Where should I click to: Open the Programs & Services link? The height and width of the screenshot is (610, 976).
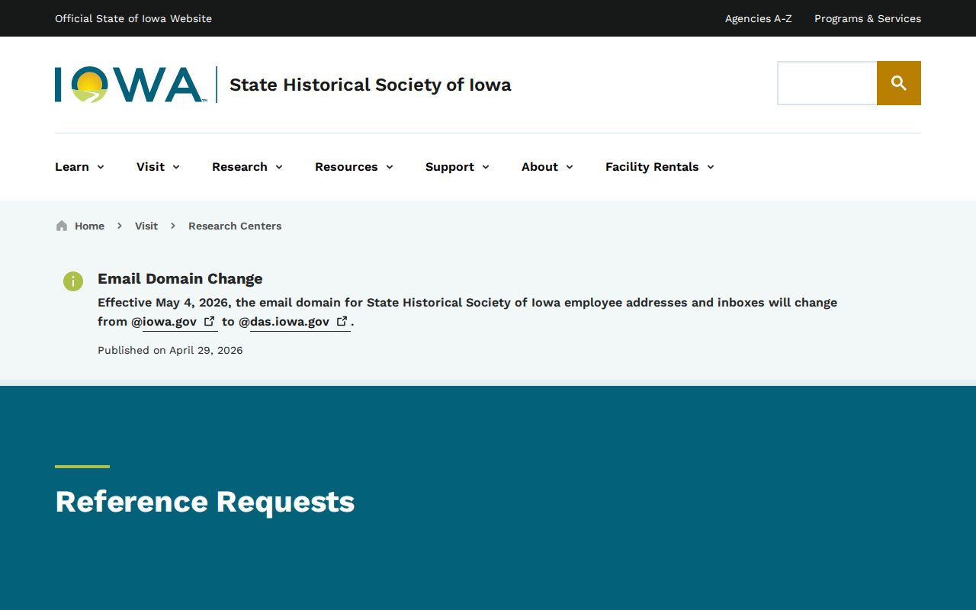click(868, 18)
